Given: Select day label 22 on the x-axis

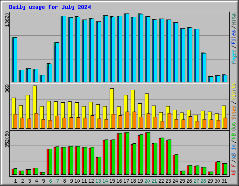Looking at the screenshot, I should pyautogui.click(x=161, y=181).
